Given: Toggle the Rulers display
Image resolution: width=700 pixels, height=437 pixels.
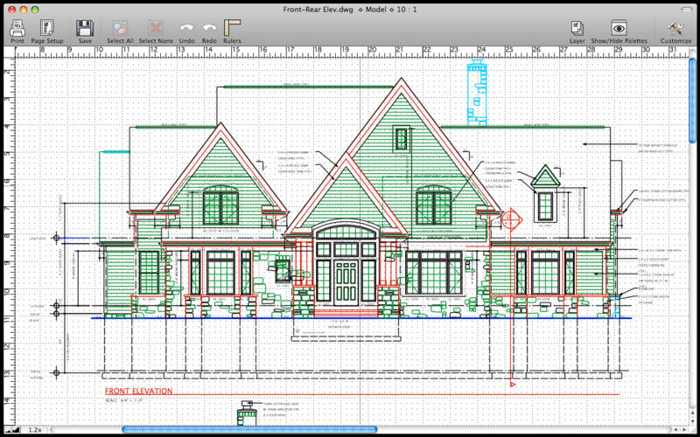Looking at the screenshot, I should tap(232, 28).
